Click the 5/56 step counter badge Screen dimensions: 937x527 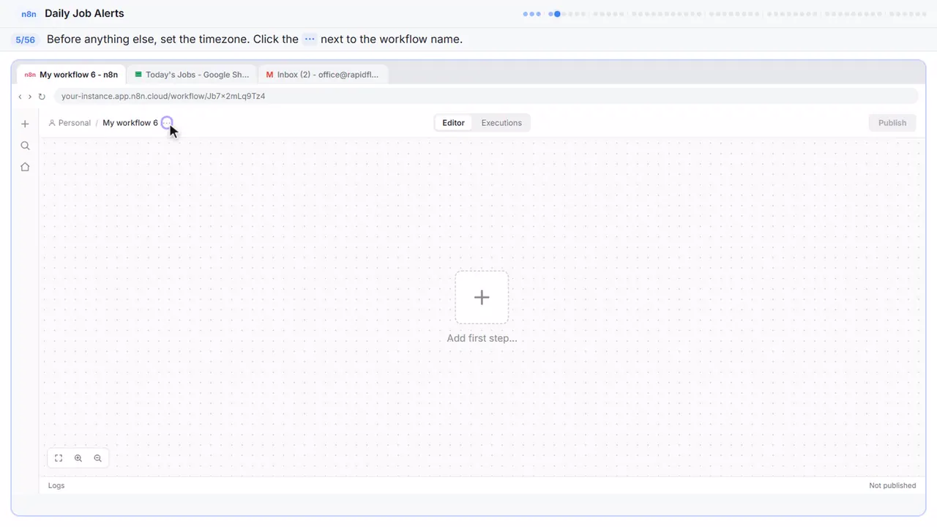tap(26, 40)
